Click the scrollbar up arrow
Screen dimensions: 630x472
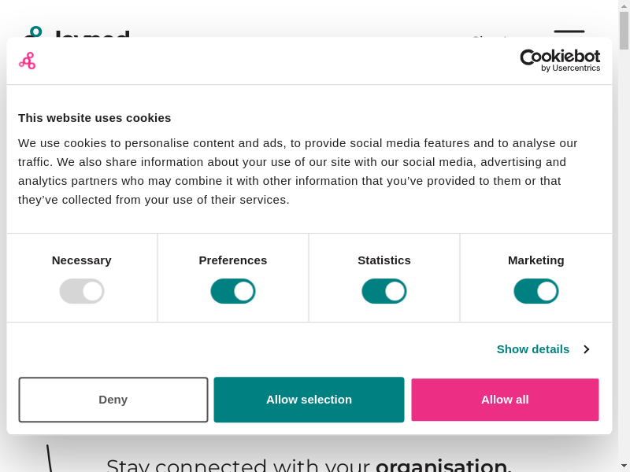[x=624, y=6]
